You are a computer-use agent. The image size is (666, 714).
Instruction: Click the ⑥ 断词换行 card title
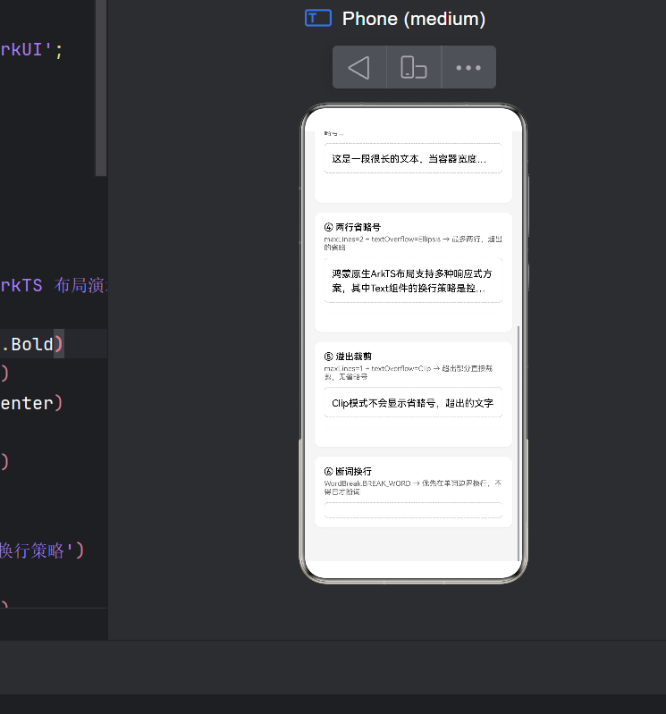pos(348,471)
